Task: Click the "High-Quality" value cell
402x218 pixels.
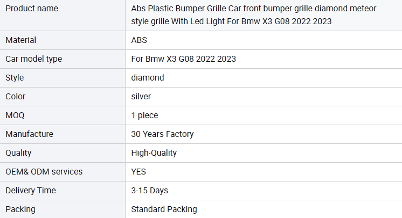Action: (154, 153)
